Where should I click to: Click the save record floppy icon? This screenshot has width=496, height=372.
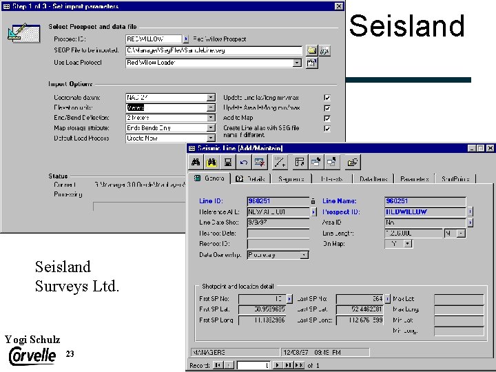[x=227, y=163]
